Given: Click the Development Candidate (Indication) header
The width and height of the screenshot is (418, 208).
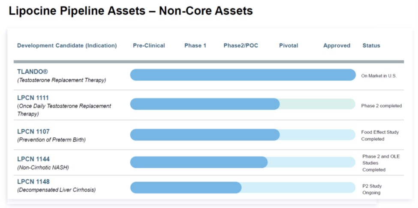Looking at the screenshot, I should click(67, 46).
